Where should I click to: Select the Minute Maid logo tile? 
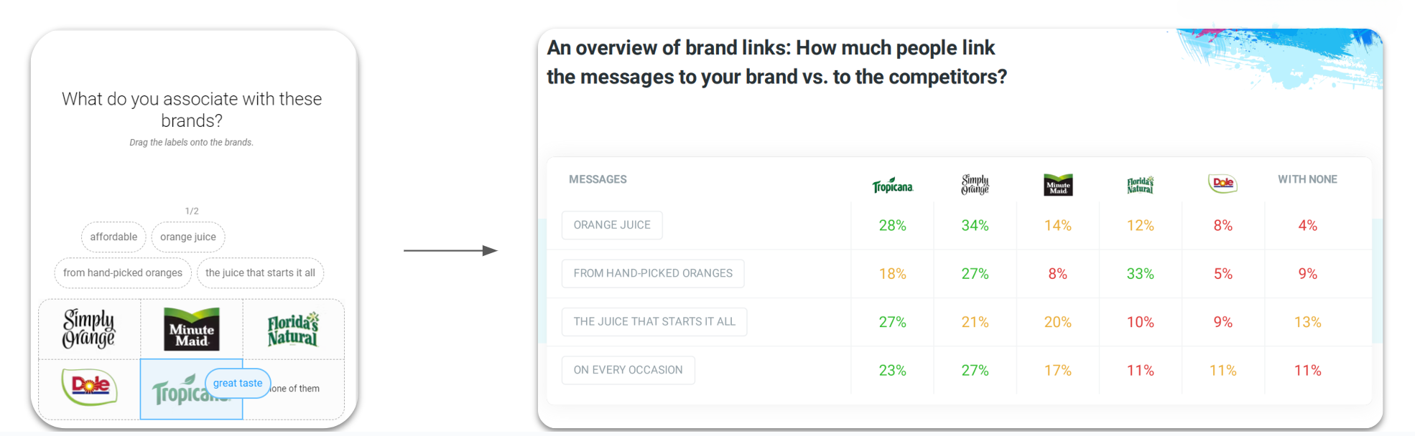click(x=192, y=329)
